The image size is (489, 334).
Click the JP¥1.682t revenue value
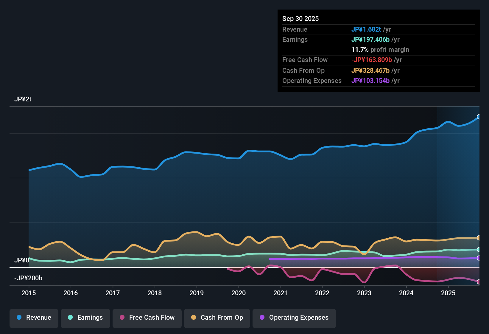coord(366,30)
